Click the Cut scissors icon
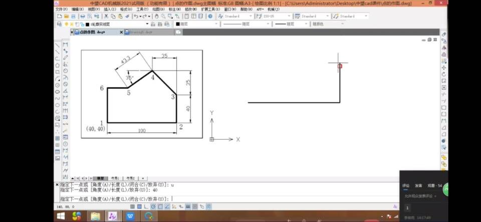This screenshot has height=222, width=481. (106, 16)
